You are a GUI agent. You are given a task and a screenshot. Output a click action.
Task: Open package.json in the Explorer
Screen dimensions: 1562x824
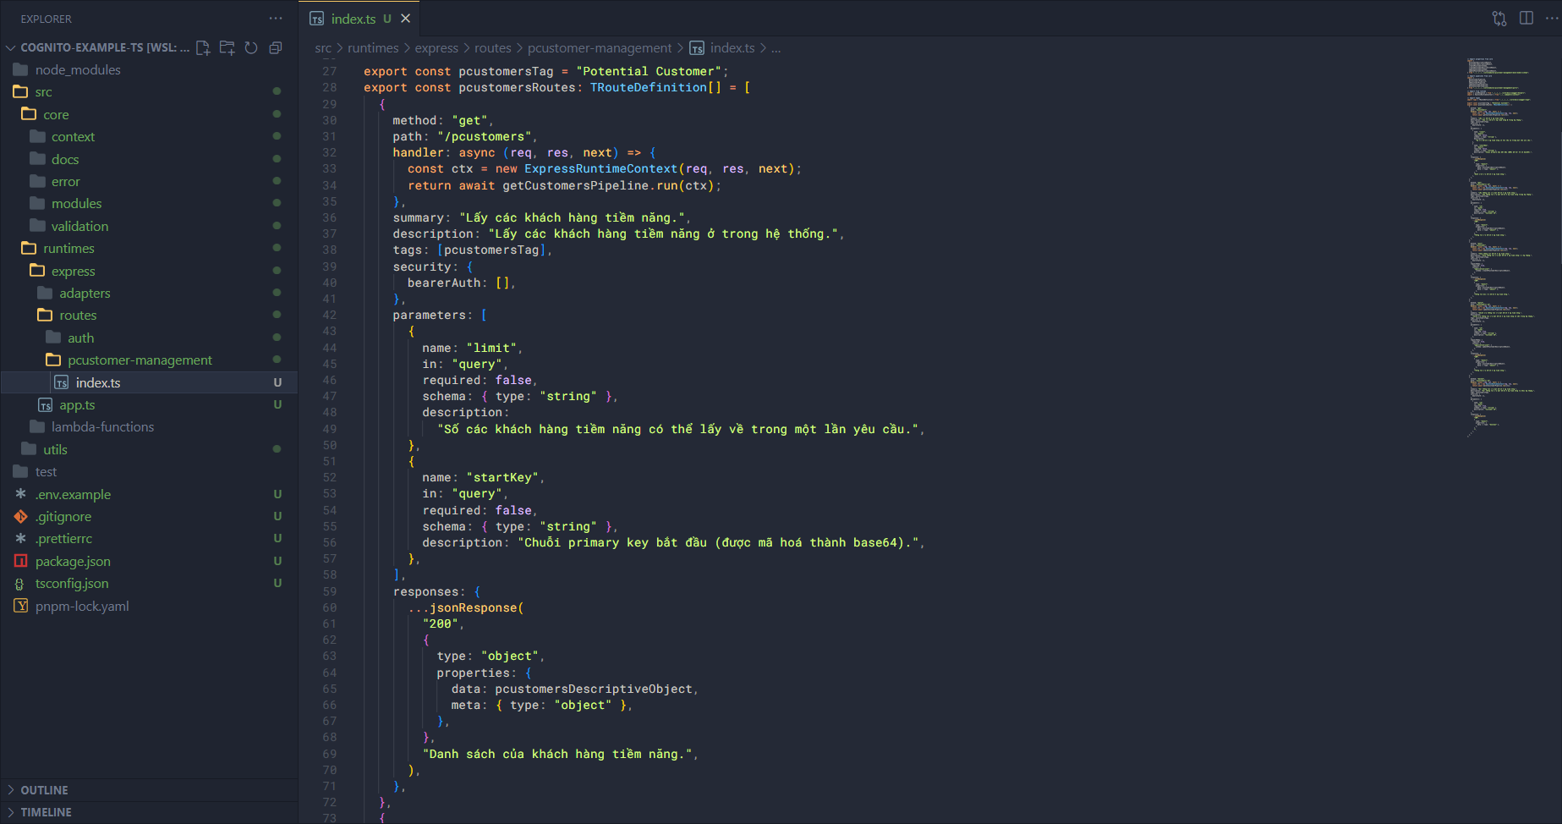tap(73, 561)
